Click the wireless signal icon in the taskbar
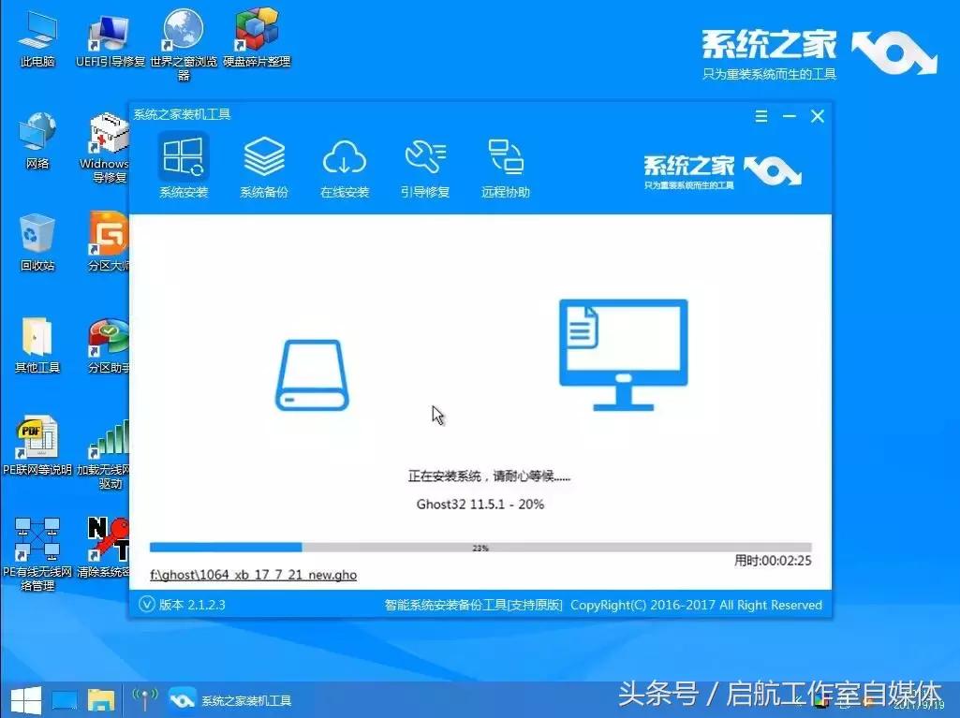 (145, 698)
